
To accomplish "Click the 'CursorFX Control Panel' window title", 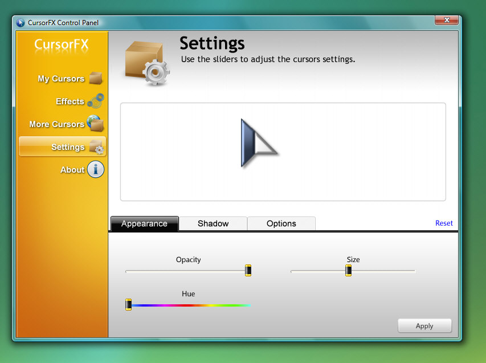I will pyautogui.click(x=63, y=23).
